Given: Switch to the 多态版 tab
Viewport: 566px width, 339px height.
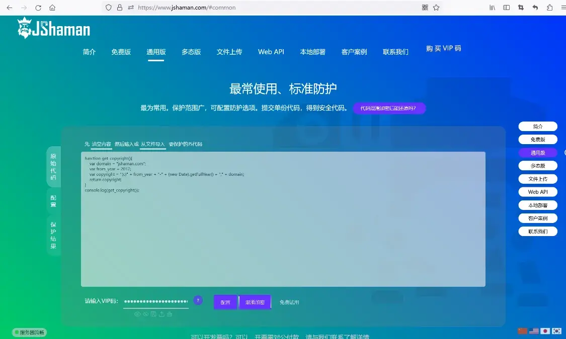Looking at the screenshot, I should click(191, 52).
